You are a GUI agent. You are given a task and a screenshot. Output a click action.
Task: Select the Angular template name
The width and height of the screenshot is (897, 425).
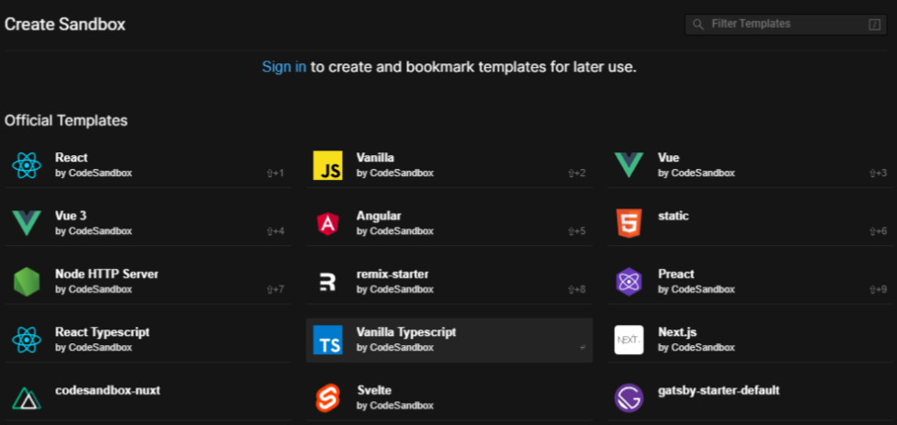coord(379,216)
